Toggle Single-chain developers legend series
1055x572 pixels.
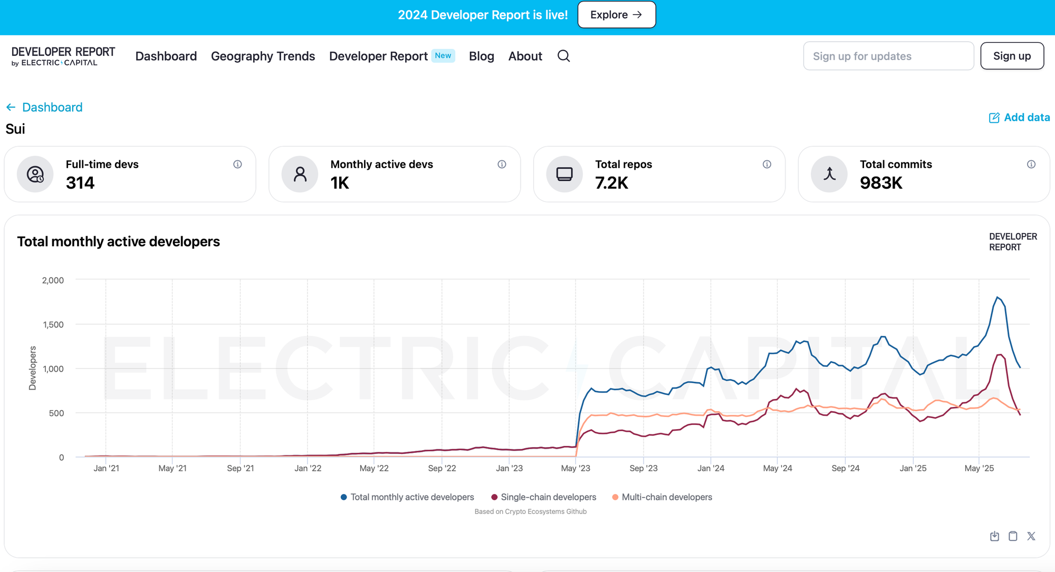[543, 497]
